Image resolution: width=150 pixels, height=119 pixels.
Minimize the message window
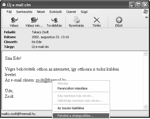point(132,5)
